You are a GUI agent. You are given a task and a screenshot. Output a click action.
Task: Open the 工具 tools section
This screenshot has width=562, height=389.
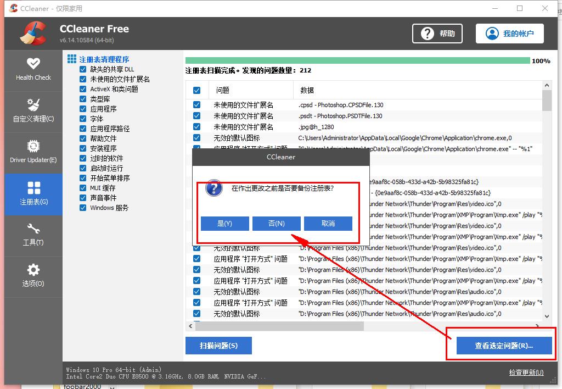pyautogui.click(x=33, y=235)
